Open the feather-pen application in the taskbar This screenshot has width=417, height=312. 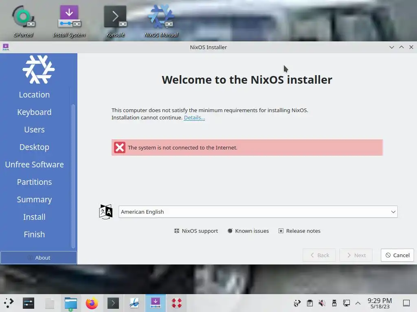pyautogui.click(x=134, y=303)
